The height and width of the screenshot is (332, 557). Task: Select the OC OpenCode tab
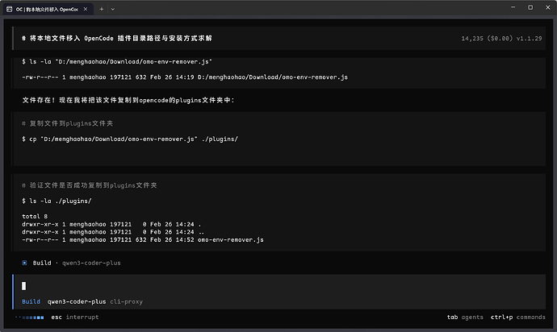48,9
